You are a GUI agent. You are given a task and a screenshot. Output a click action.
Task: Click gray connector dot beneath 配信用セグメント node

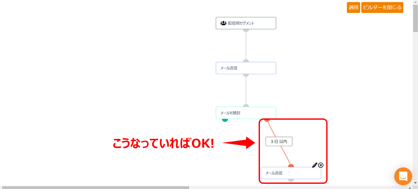pyautogui.click(x=246, y=30)
